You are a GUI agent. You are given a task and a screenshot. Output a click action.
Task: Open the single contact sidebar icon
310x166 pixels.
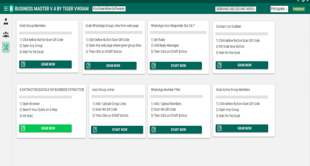pos(6,22)
